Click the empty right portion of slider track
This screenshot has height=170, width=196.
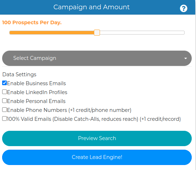coord(142,32)
